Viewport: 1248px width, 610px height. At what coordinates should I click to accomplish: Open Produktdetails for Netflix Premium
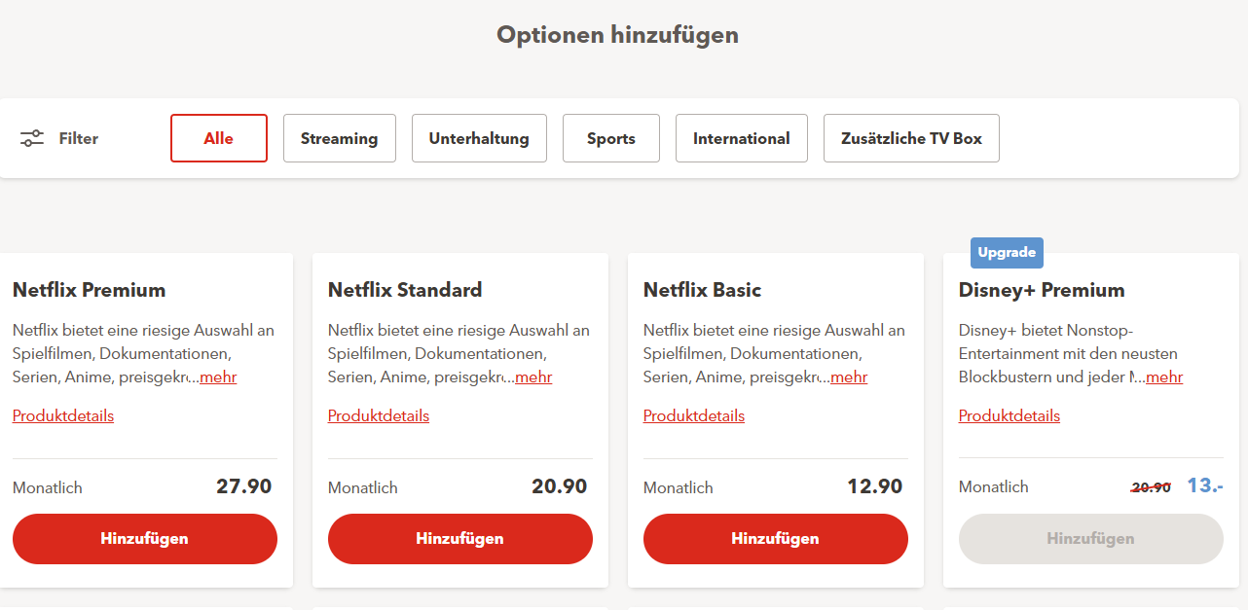point(63,416)
